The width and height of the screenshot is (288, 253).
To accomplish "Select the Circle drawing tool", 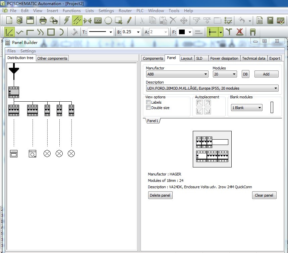I will tap(108, 20).
